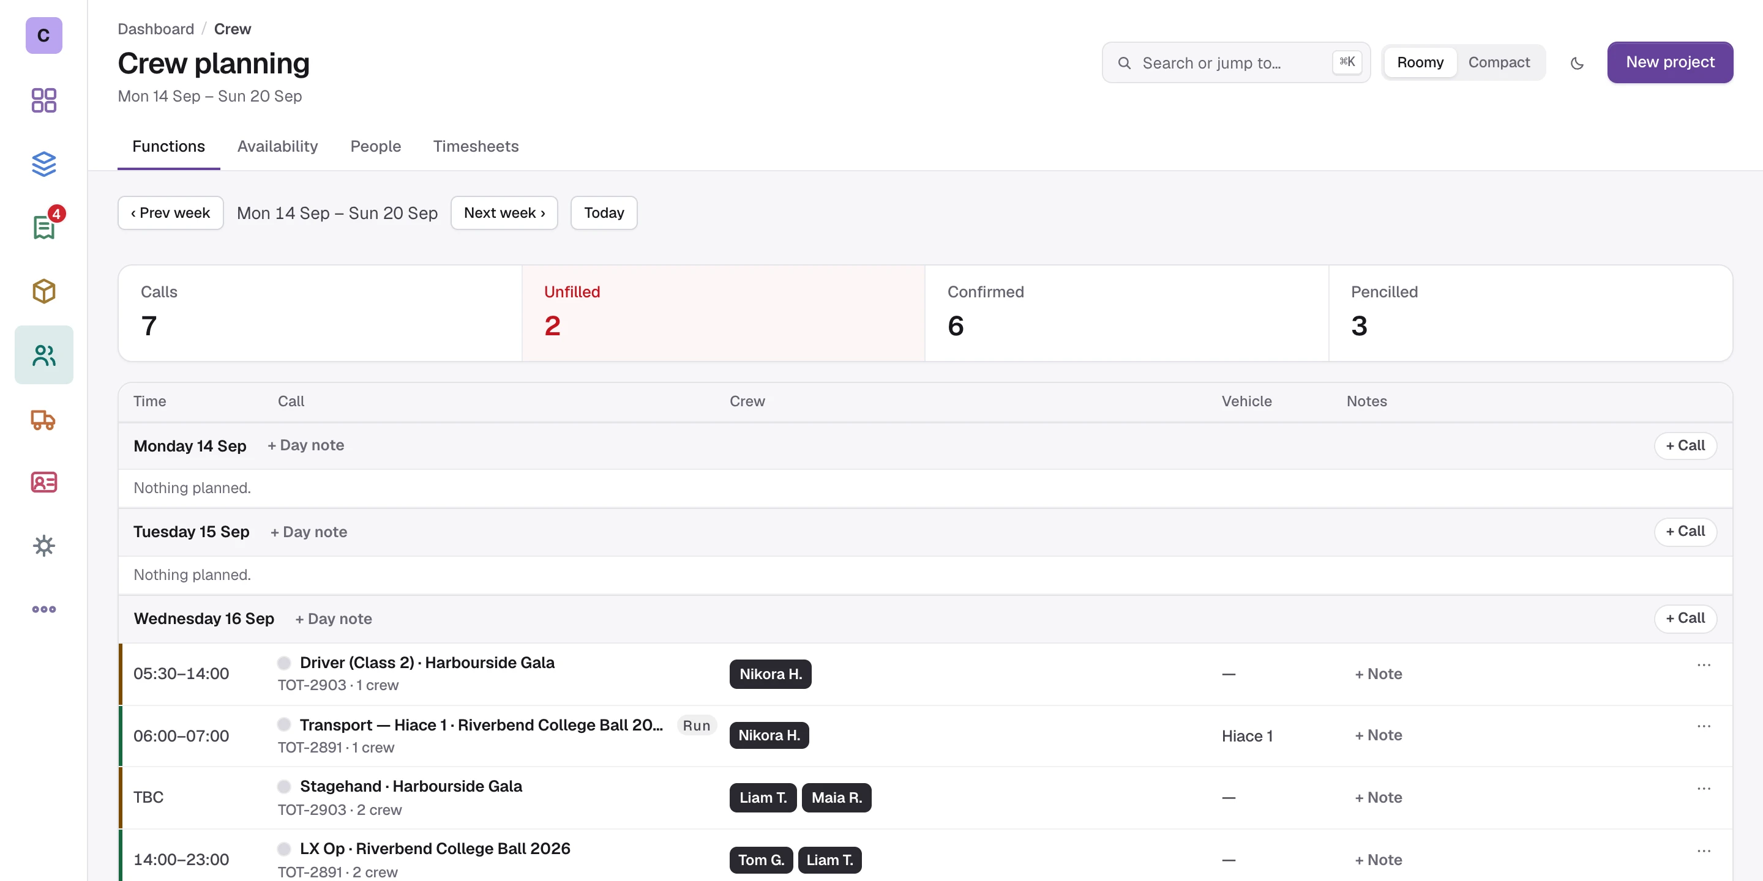Toggle status dot on Stagehand call
Screen dimensions: 1763x881
point(284,787)
